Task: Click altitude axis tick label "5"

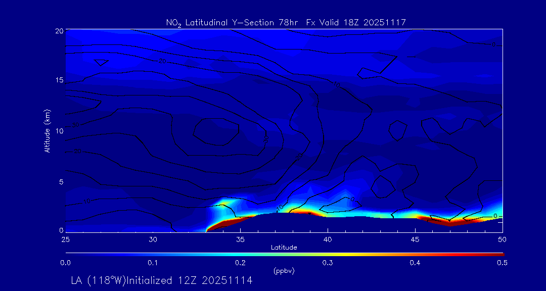Action: tap(61, 181)
